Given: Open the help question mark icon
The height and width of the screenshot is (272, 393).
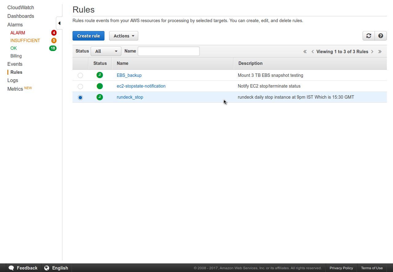Looking at the screenshot, I should pos(380,36).
